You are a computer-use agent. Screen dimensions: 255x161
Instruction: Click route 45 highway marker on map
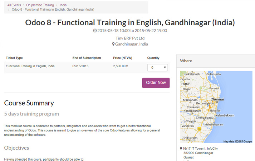[199, 129]
